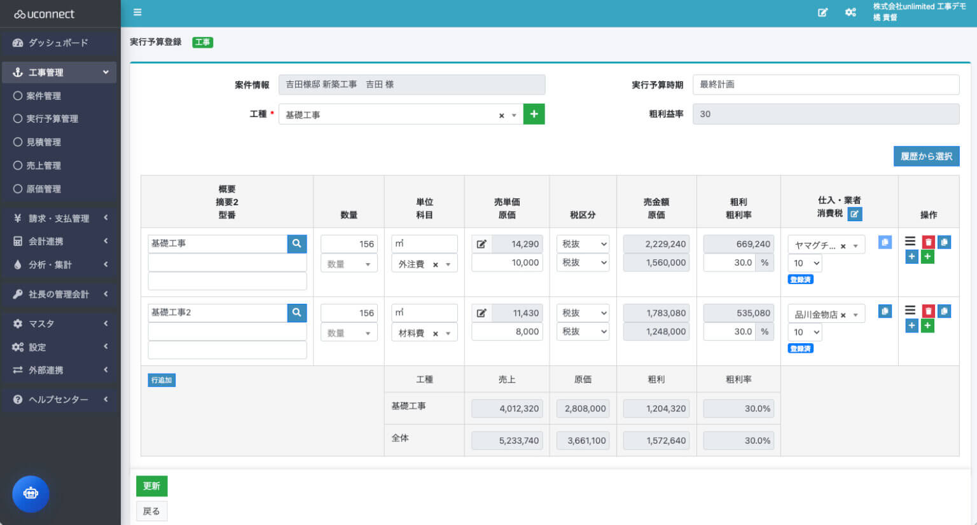Viewport: 977px width, 525px height.
Task: Open 外注費 account dropdown
Action: tap(448, 264)
